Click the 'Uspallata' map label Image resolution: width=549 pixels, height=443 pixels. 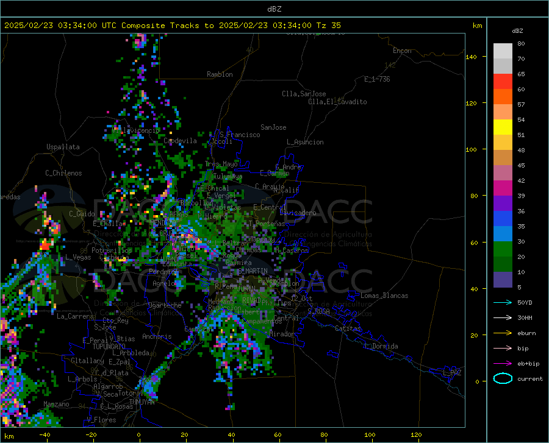pyautogui.click(x=63, y=147)
